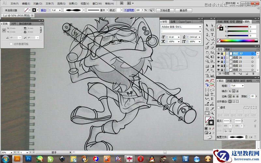Click target circle of 图层 26
The width and height of the screenshot is (261, 163).
point(252,58)
